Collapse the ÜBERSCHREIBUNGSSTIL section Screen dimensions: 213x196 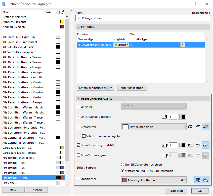[x=78, y=99]
